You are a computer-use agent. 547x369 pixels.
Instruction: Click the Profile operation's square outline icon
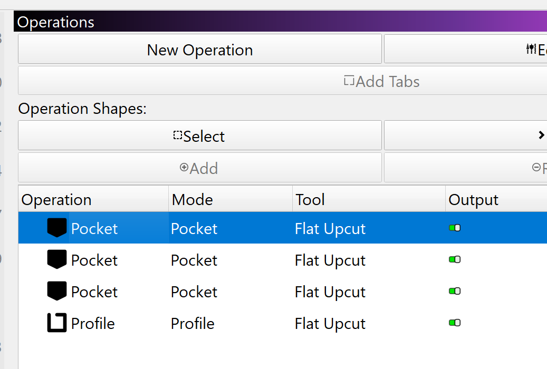57,323
